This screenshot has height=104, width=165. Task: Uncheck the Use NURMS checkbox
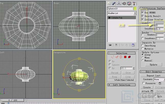point(143,12)
